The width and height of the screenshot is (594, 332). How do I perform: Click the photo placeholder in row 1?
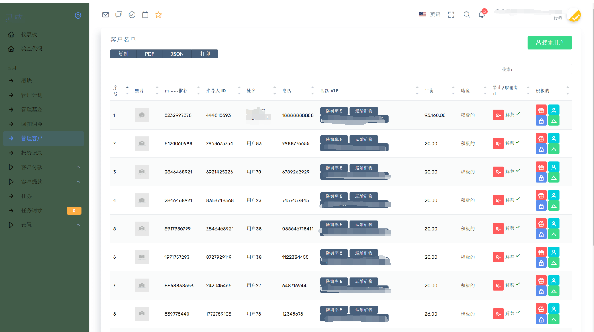pyautogui.click(x=142, y=115)
